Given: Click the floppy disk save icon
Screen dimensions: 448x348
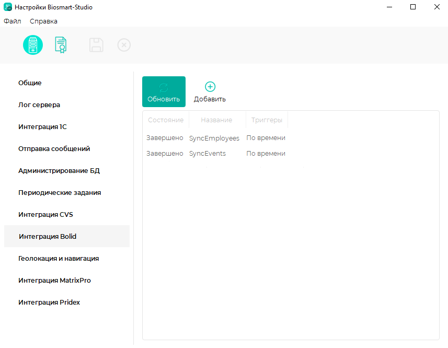Looking at the screenshot, I should point(96,45).
